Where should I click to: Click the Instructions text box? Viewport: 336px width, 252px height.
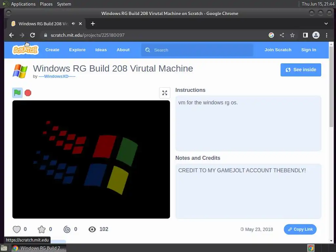point(248,123)
